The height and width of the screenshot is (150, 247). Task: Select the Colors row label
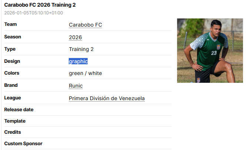[12, 73]
